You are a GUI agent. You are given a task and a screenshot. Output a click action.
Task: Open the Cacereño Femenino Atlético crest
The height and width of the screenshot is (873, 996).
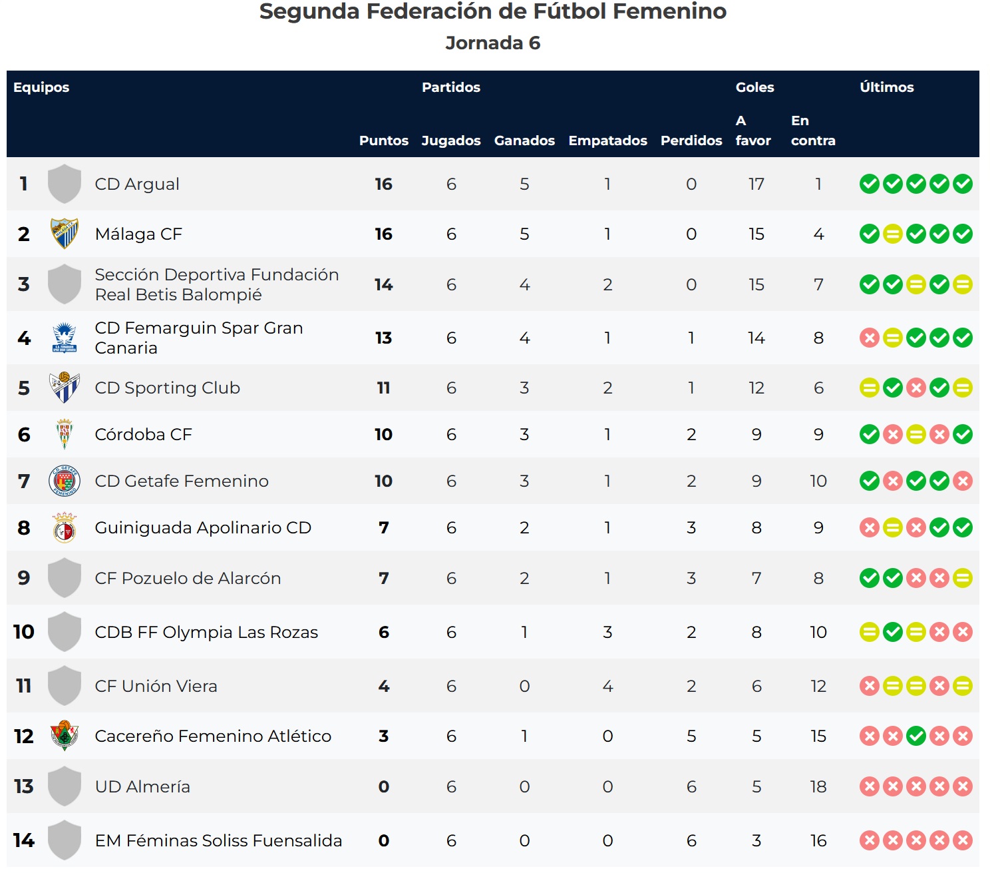click(x=65, y=736)
